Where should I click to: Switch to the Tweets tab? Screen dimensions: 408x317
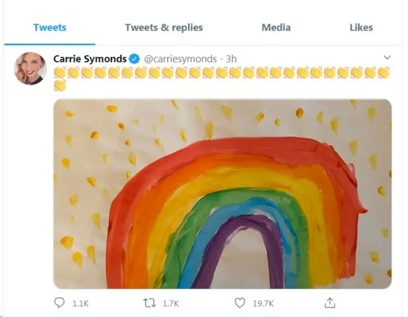point(50,27)
